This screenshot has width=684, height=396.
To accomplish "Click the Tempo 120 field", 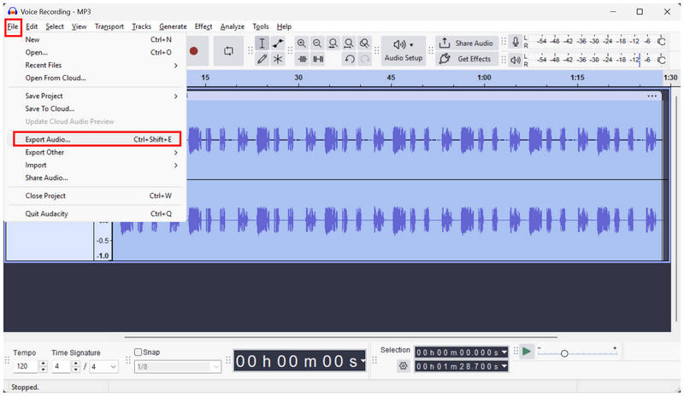I will pos(26,366).
